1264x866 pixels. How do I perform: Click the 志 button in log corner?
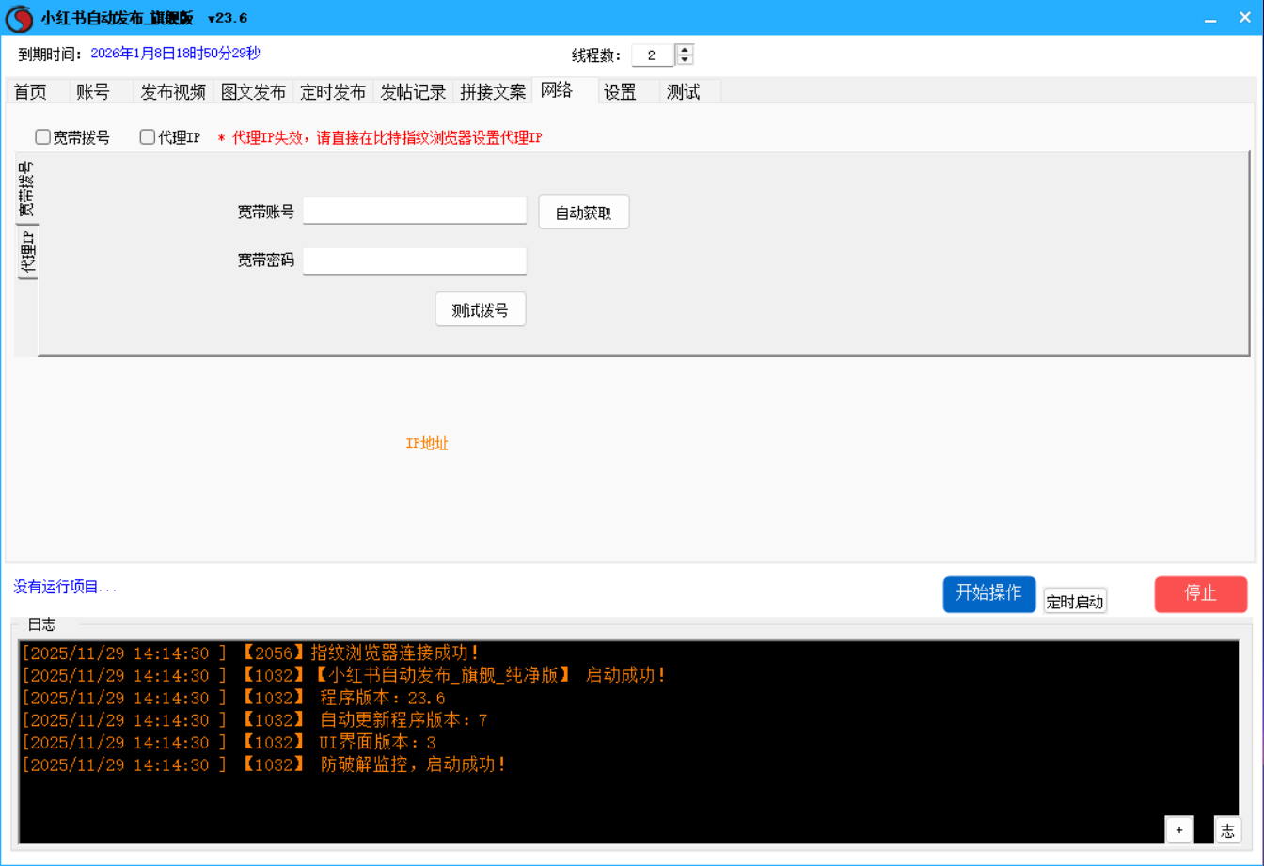point(1226,829)
